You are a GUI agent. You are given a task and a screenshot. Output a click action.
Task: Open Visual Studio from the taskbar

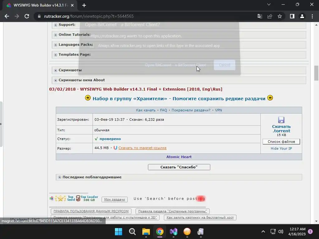174,232
